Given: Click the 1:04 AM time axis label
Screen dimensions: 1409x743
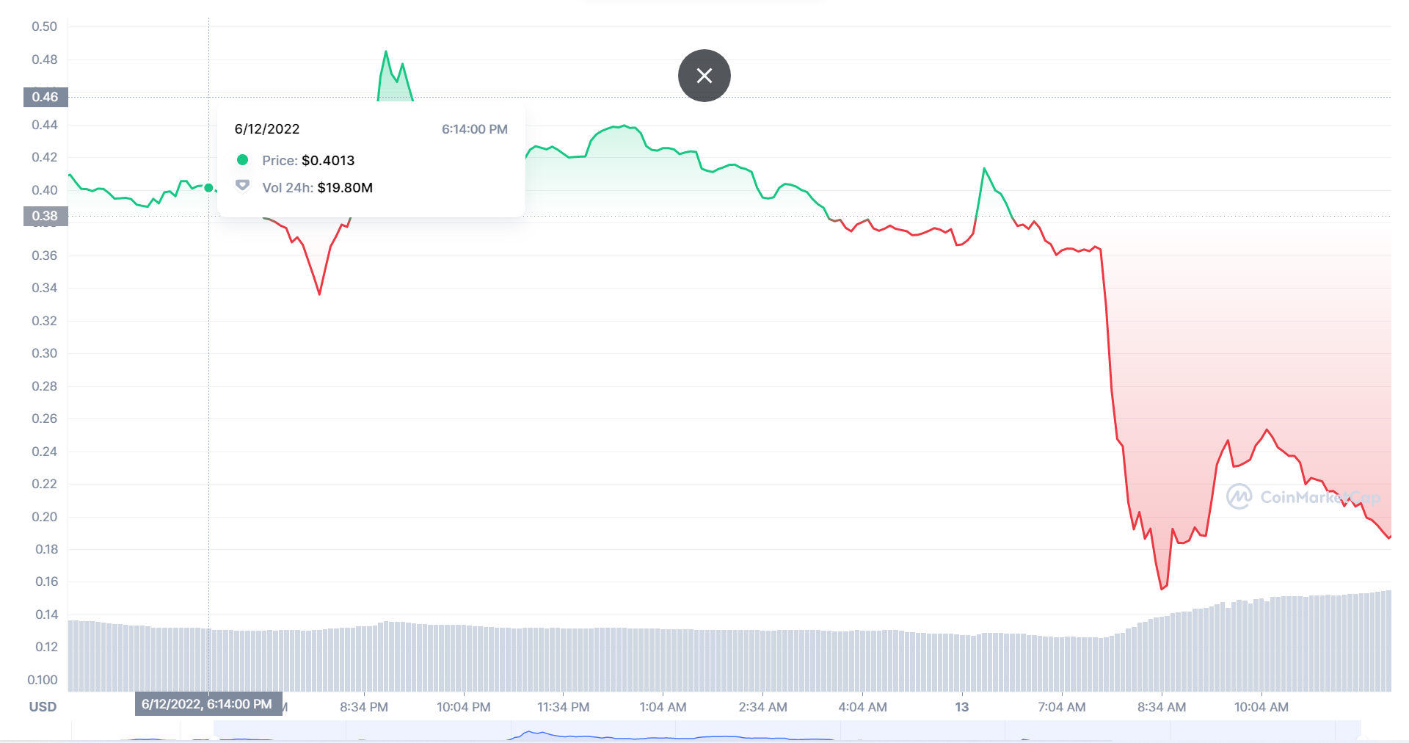Looking at the screenshot, I should 663,707.
